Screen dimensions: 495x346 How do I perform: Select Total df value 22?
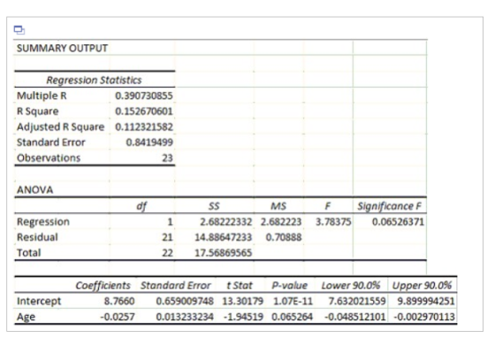point(167,252)
